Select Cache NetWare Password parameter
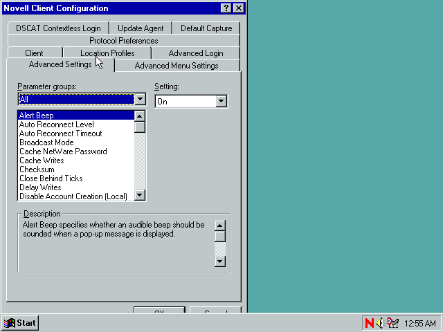The image size is (443, 332). pos(76,151)
